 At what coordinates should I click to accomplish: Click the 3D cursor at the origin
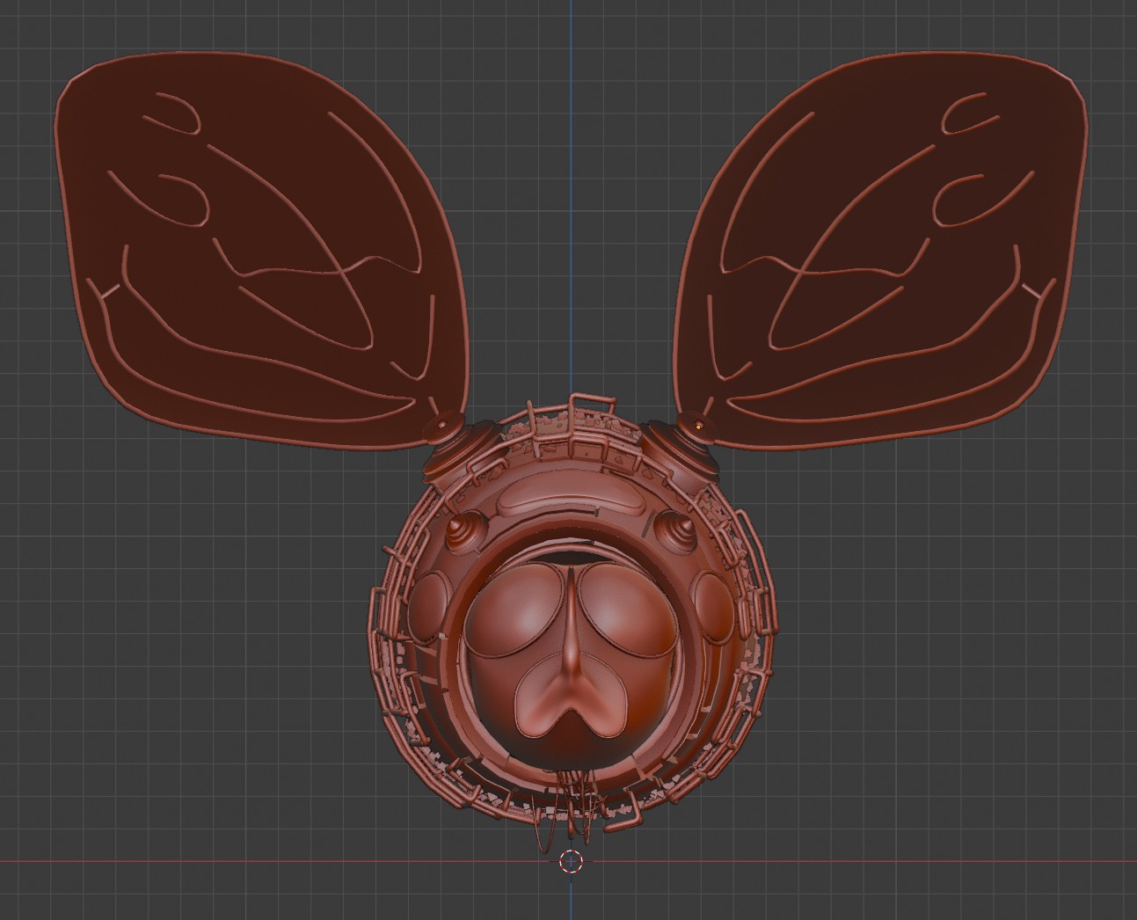(571, 862)
